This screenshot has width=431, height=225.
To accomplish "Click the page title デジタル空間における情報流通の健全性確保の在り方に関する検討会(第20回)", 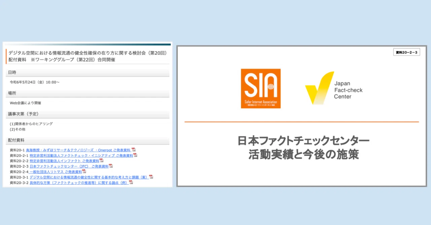I will pyautogui.click(x=88, y=53).
